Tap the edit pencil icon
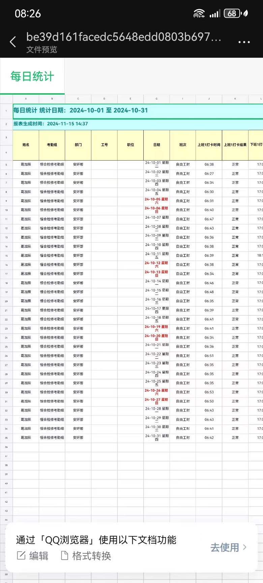 [x=21, y=555]
